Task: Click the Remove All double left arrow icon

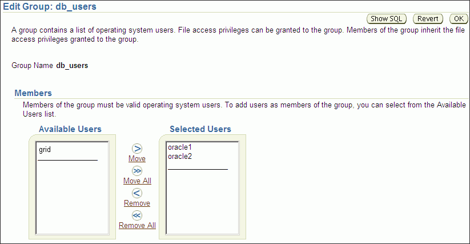Action: coord(137,215)
